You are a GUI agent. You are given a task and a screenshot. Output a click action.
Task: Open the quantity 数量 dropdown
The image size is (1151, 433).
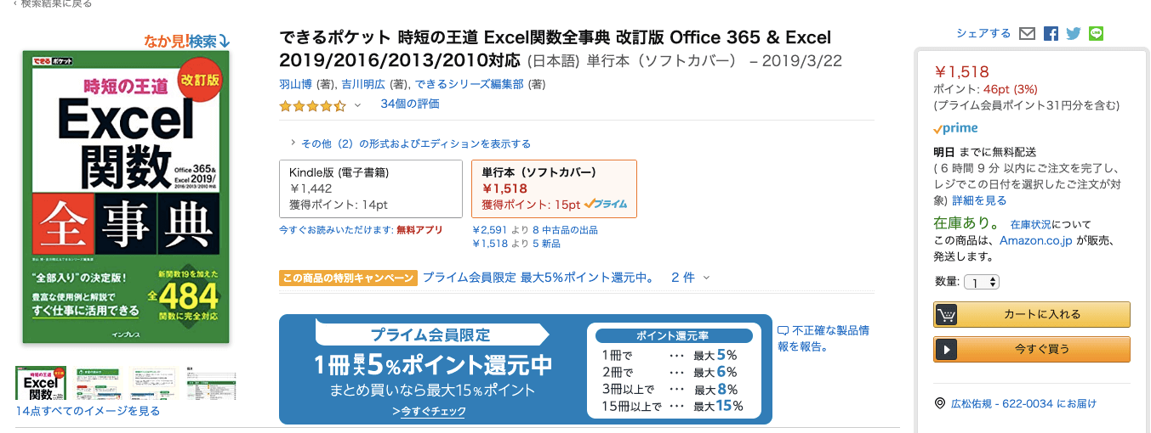coord(982,282)
